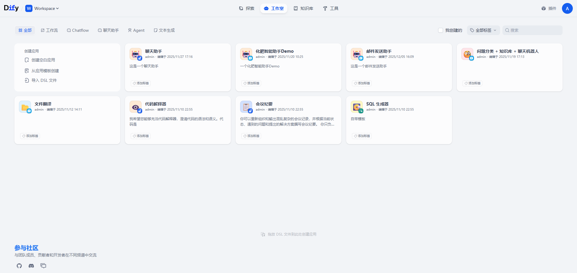
Task: Click the blue W workspace icon
Action: coord(29,8)
